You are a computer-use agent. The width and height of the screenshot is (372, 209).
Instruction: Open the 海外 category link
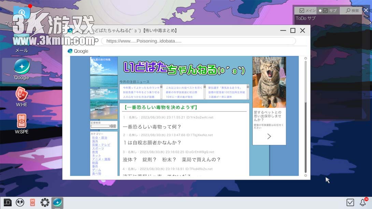[x=95, y=141]
